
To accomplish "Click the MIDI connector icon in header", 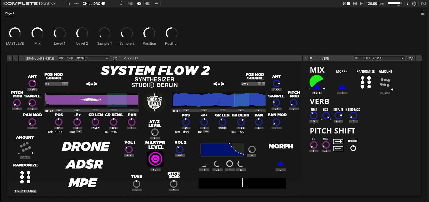I will click(x=414, y=4).
